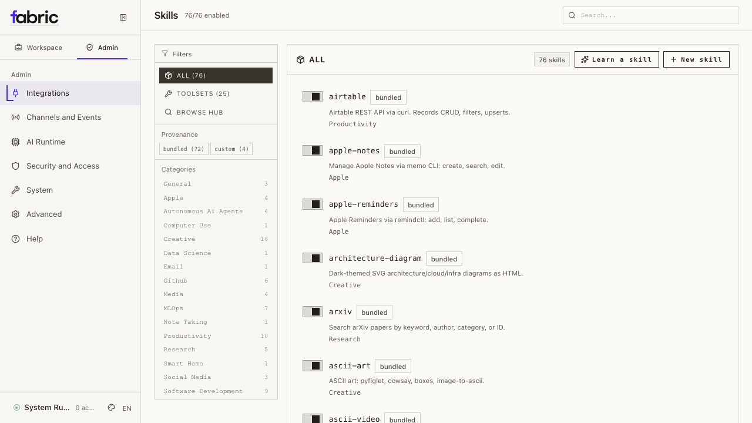Screen dimensions: 752x423
Task: Show Social Media category skills
Action: point(216,377)
